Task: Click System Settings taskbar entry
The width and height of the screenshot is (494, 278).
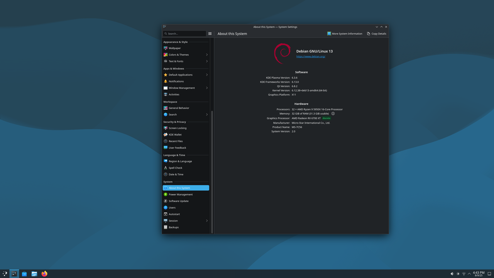Action: click(x=14, y=274)
